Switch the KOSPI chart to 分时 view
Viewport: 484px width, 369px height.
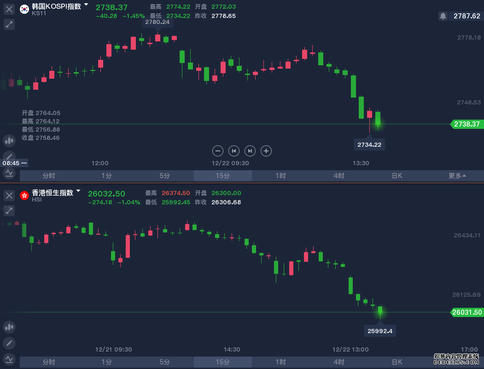[49, 176]
